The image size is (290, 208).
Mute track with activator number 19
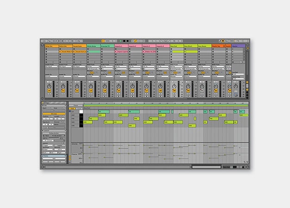coord(174,91)
